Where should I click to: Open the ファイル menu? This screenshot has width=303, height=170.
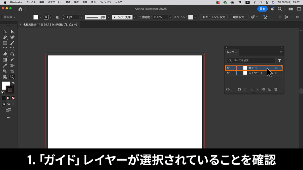31,2
